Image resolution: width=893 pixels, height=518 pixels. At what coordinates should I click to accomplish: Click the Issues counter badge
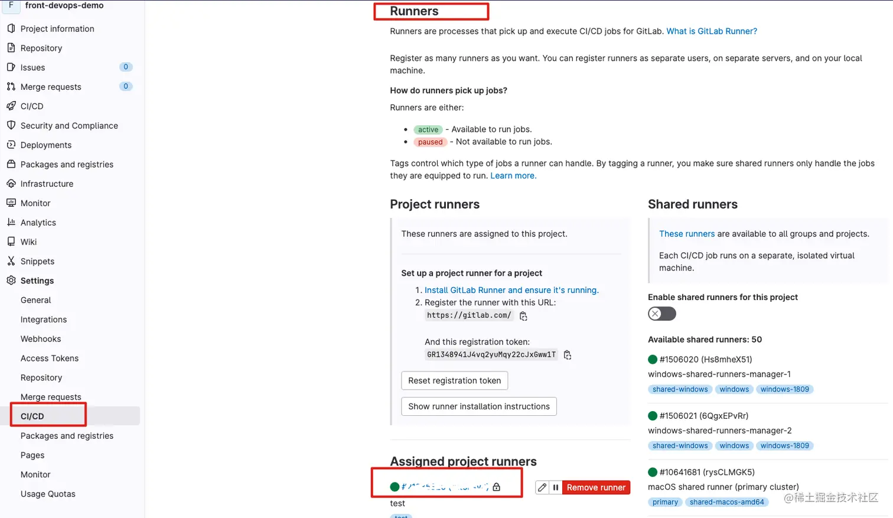pos(125,67)
